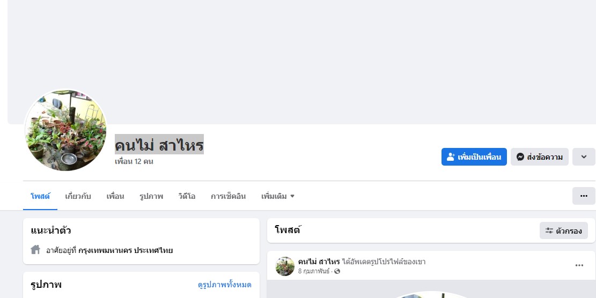596x298 pixels.
Task: Click the globe public privacy icon
Action: [x=337, y=271]
